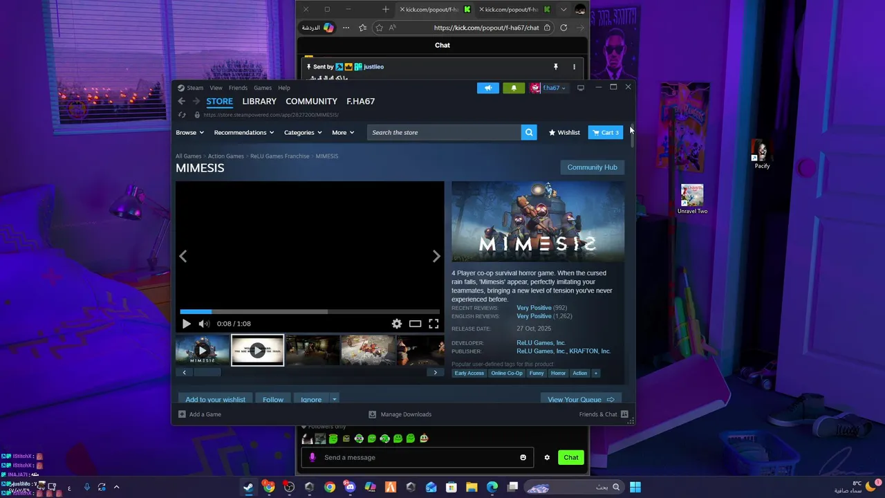Open Unravel Two desktop shortcut
Screen dimensions: 885x498
pyautogui.click(x=692, y=199)
